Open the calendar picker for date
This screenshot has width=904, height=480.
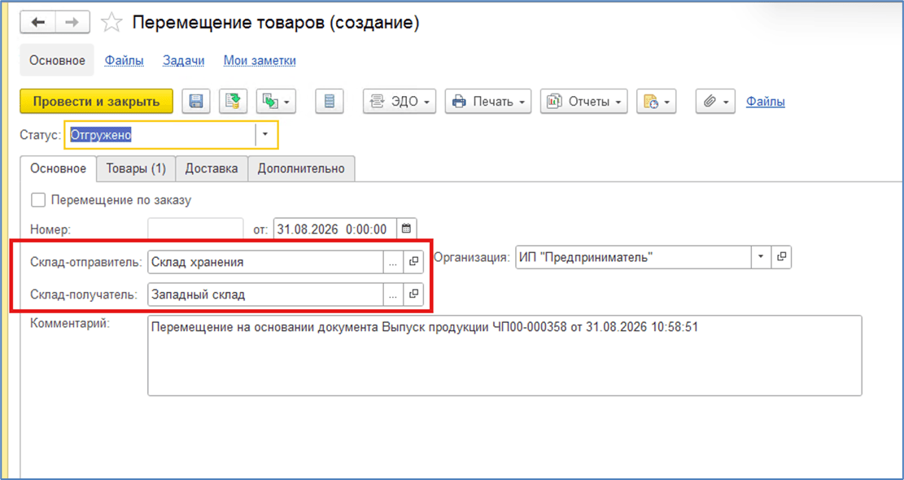coord(406,229)
